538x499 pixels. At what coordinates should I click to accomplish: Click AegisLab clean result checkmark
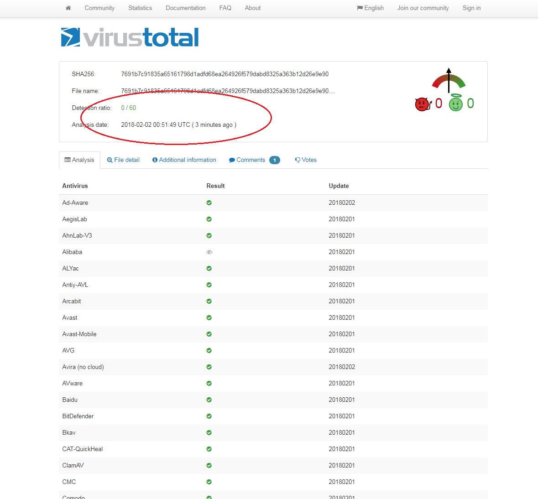pos(209,219)
